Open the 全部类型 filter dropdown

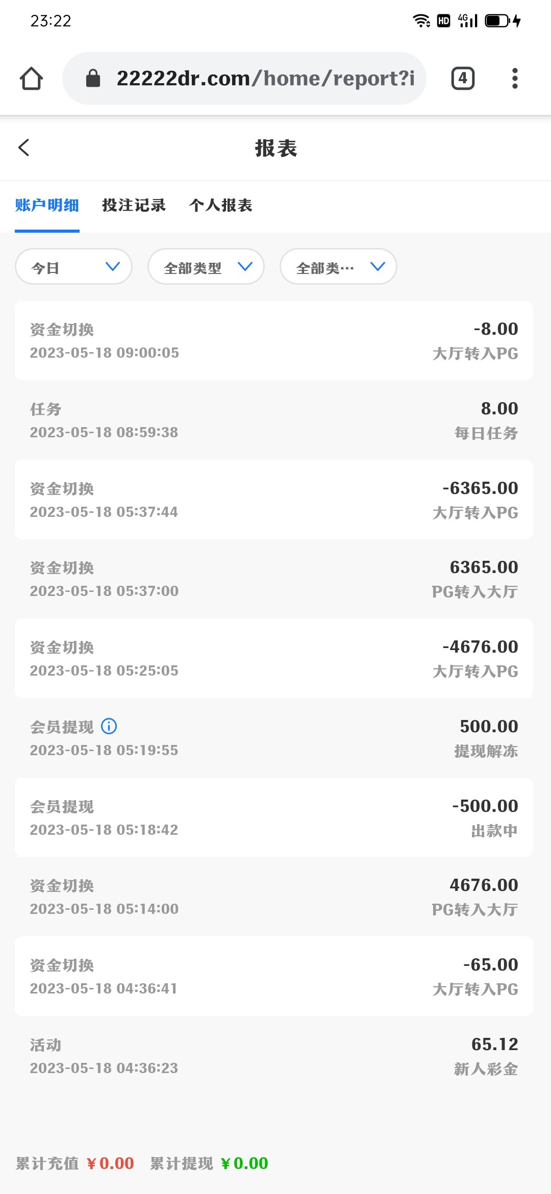click(206, 267)
